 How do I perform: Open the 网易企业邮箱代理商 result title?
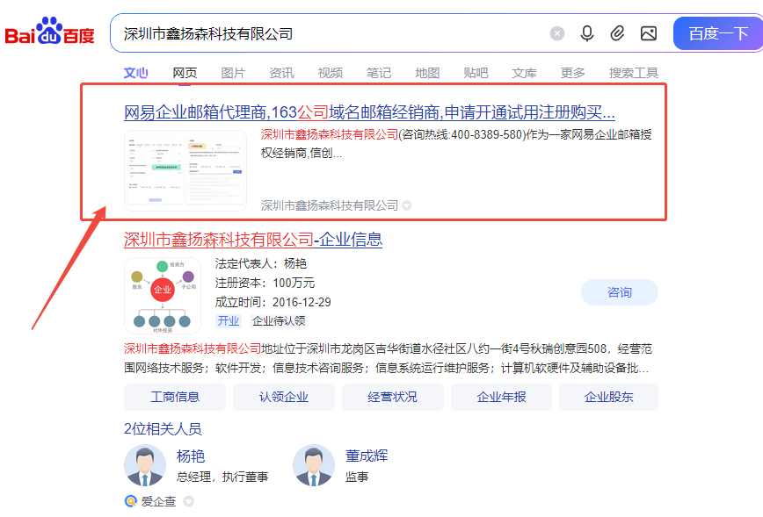coord(369,112)
